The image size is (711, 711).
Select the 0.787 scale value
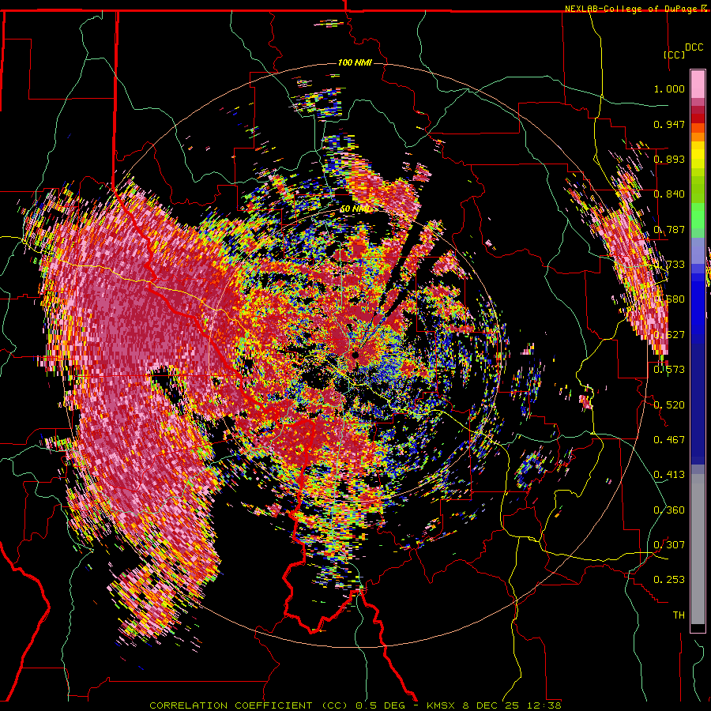click(x=669, y=229)
